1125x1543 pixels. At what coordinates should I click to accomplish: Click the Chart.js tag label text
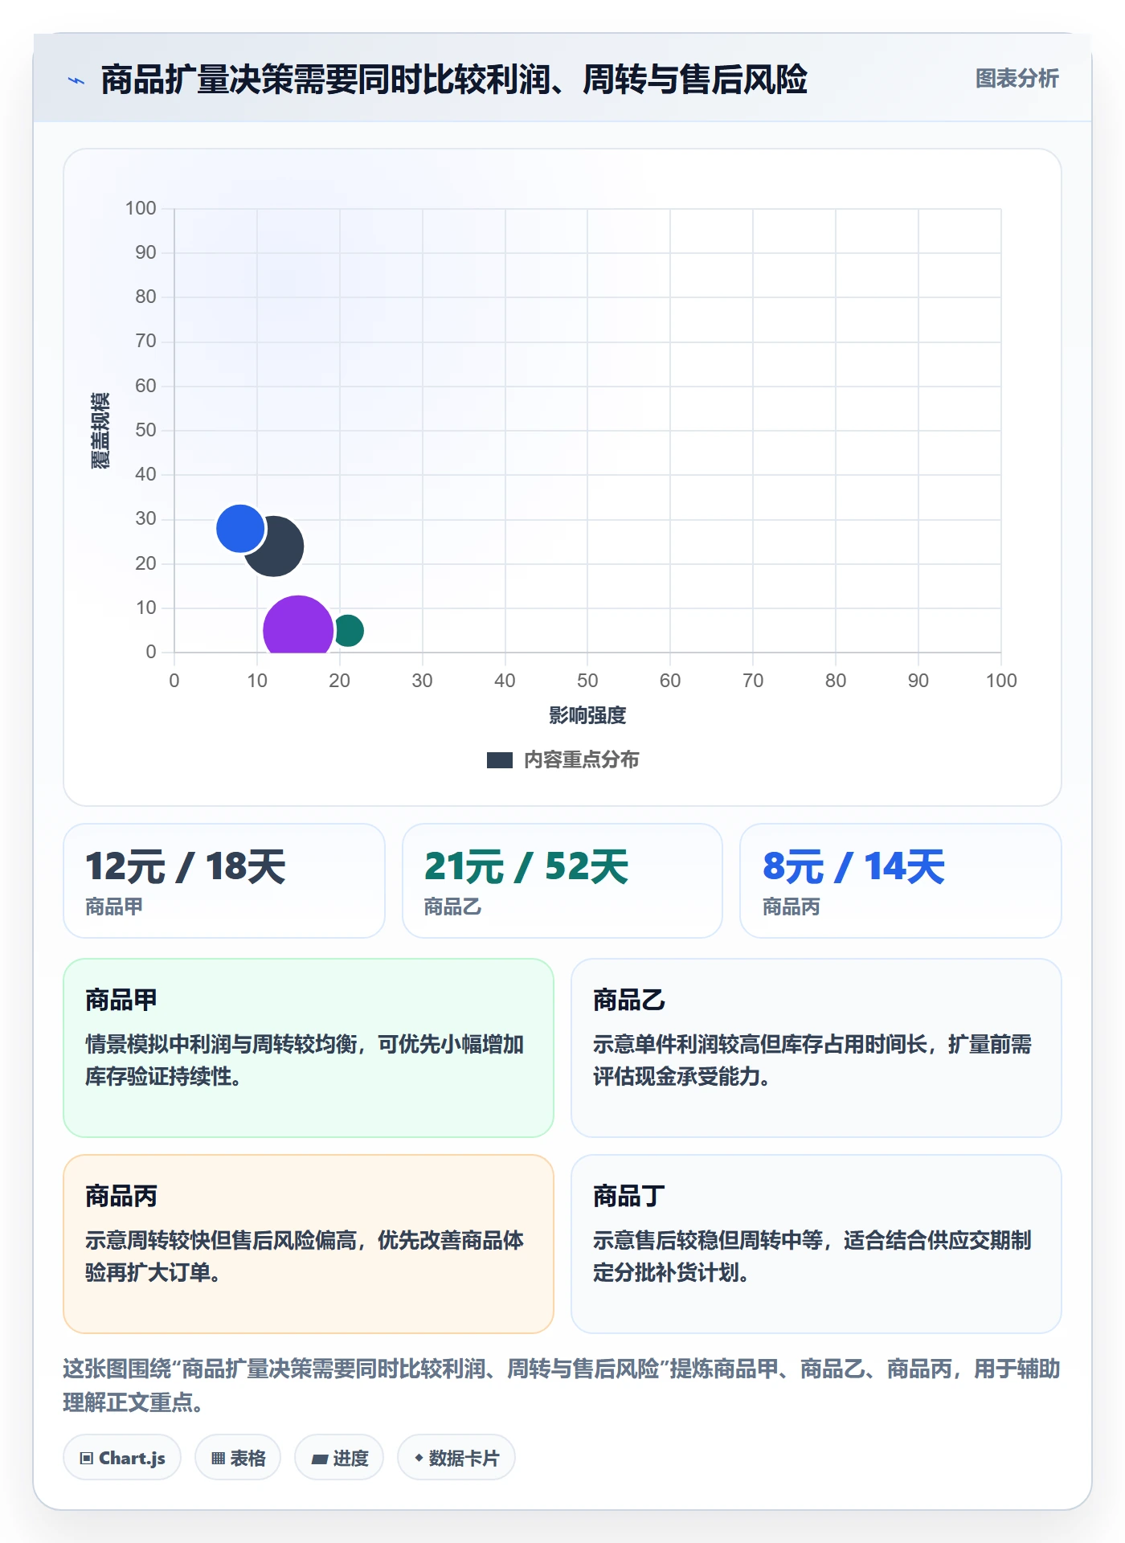pos(132,1458)
